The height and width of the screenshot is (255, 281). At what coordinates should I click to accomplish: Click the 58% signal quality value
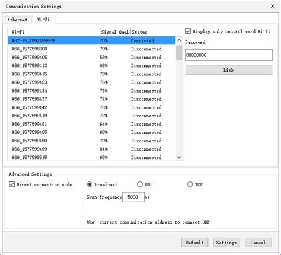[104, 57]
